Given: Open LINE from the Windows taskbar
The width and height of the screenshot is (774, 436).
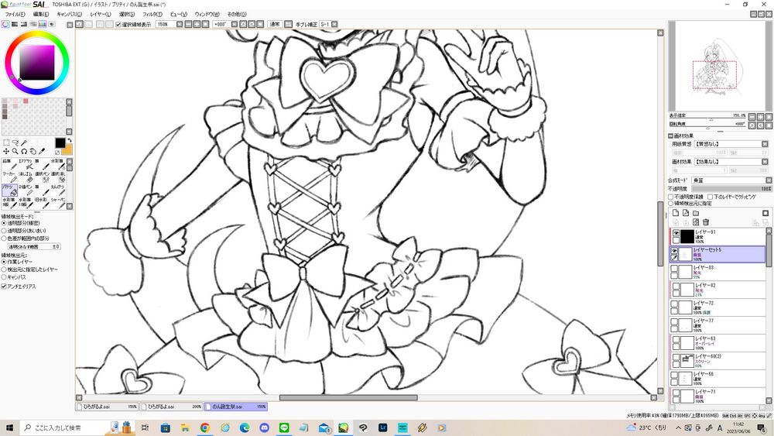Looking at the screenshot, I should pos(284,427).
